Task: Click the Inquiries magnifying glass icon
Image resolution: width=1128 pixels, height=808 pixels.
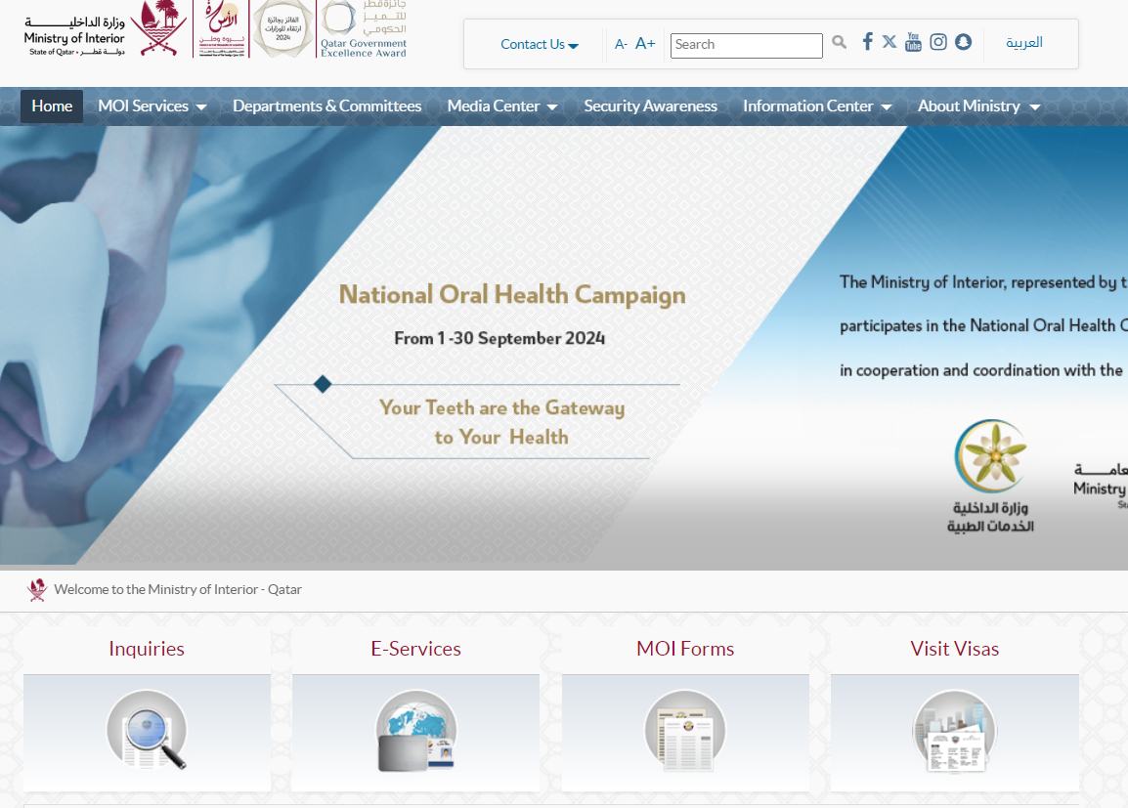Action: pyautogui.click(x=147, y=730)
